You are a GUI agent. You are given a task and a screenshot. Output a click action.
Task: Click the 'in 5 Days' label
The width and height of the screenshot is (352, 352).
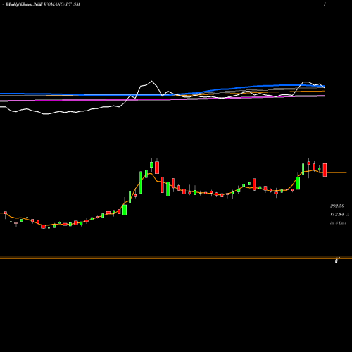[338, 223]
